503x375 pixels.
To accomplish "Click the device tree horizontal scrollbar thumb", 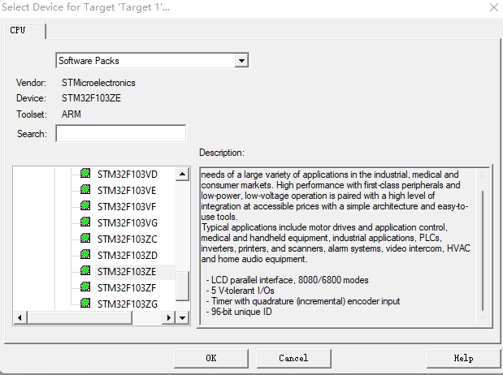I will click(80, 318).
